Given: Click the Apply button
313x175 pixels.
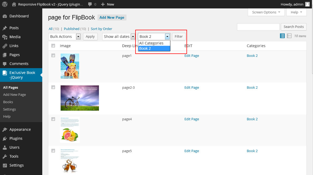Looking at the screenshot, I should coord(90,37).
